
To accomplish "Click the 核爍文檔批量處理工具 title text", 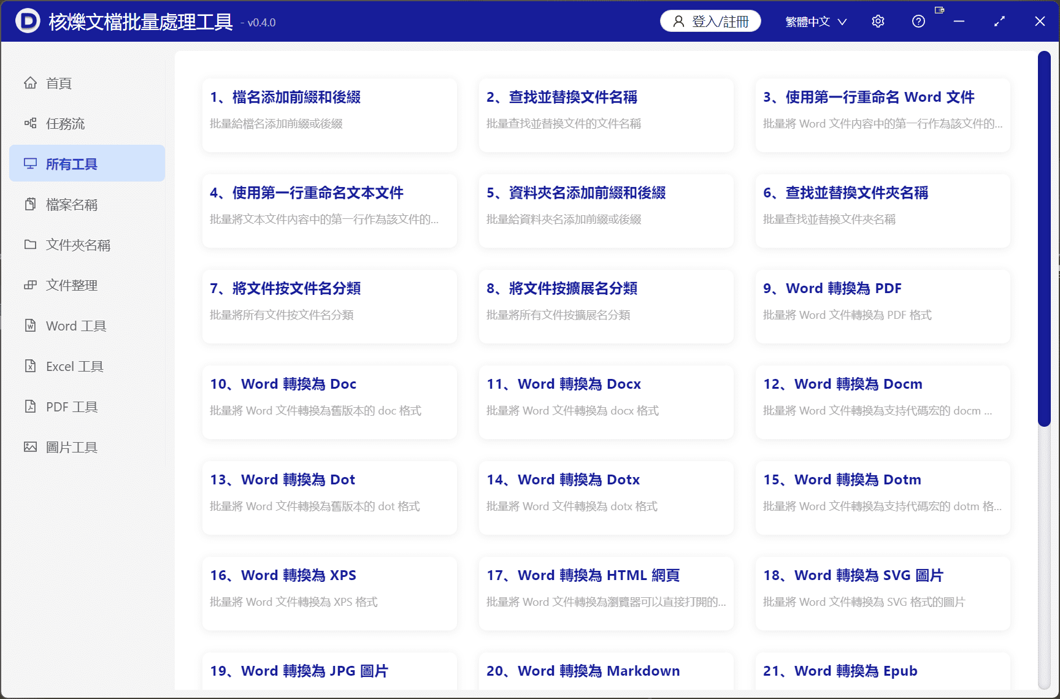I will pos(140,22).
